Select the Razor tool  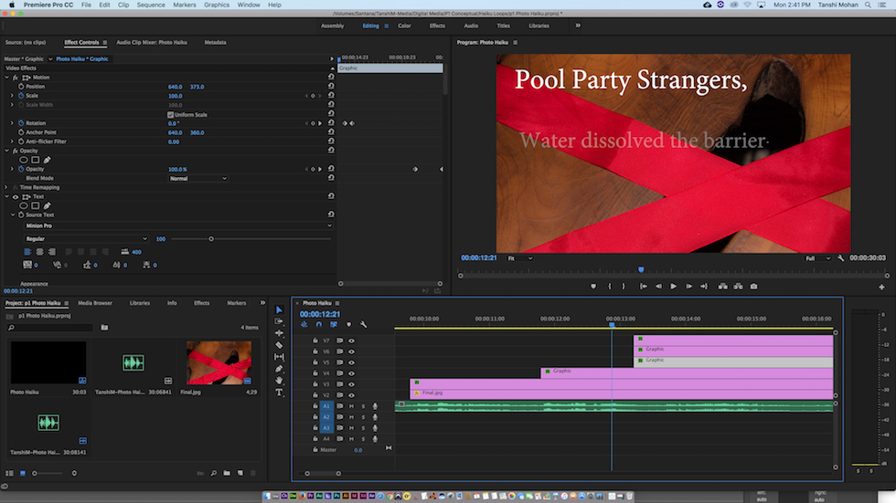tap(279, 345)
